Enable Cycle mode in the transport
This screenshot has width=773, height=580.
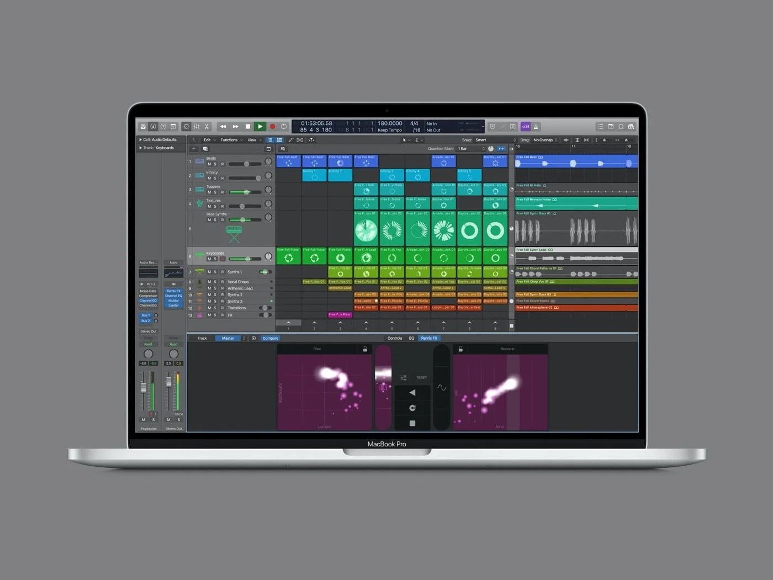coord(284,126)
